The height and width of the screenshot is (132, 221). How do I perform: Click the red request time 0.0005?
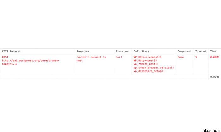[x=214, y=57]
